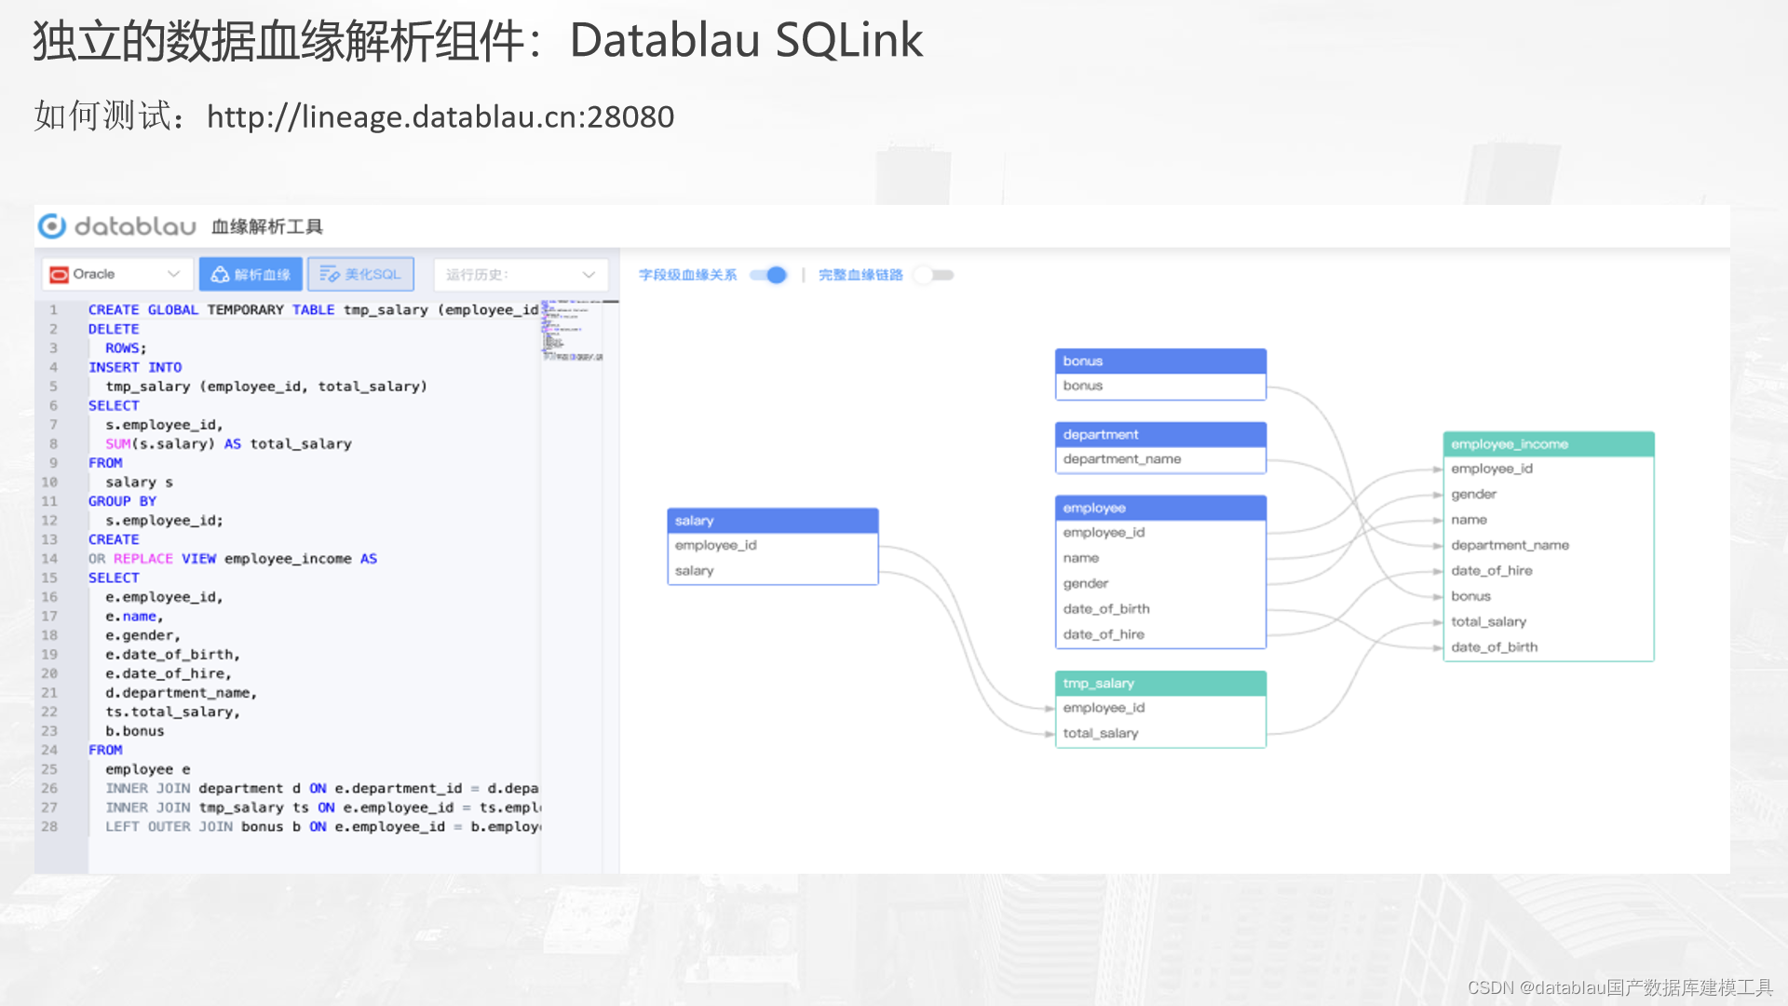This screenshot has height=1006, width=1788.
Task: Select the department table header node
Action: 1160,434
